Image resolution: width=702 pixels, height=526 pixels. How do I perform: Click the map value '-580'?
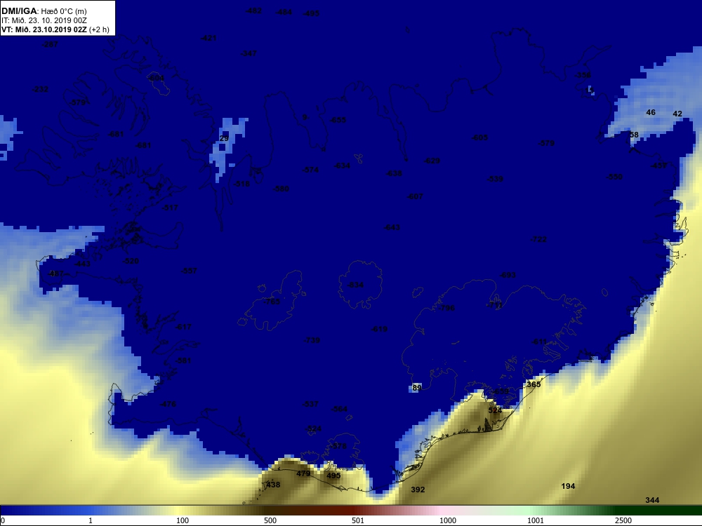pyautogui.click(x=282, y=189)
